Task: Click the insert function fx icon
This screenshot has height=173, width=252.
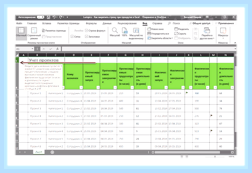Action: coord(57,49)
